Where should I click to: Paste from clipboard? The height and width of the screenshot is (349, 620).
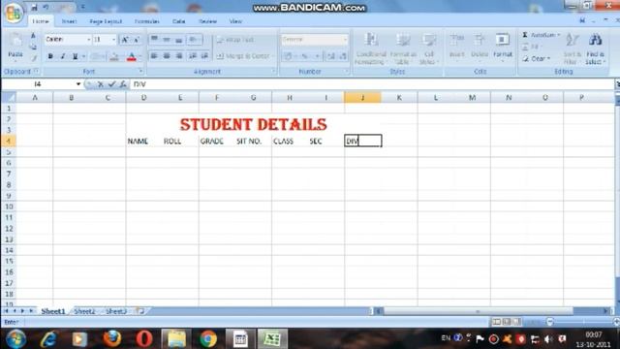click(15, 47)
